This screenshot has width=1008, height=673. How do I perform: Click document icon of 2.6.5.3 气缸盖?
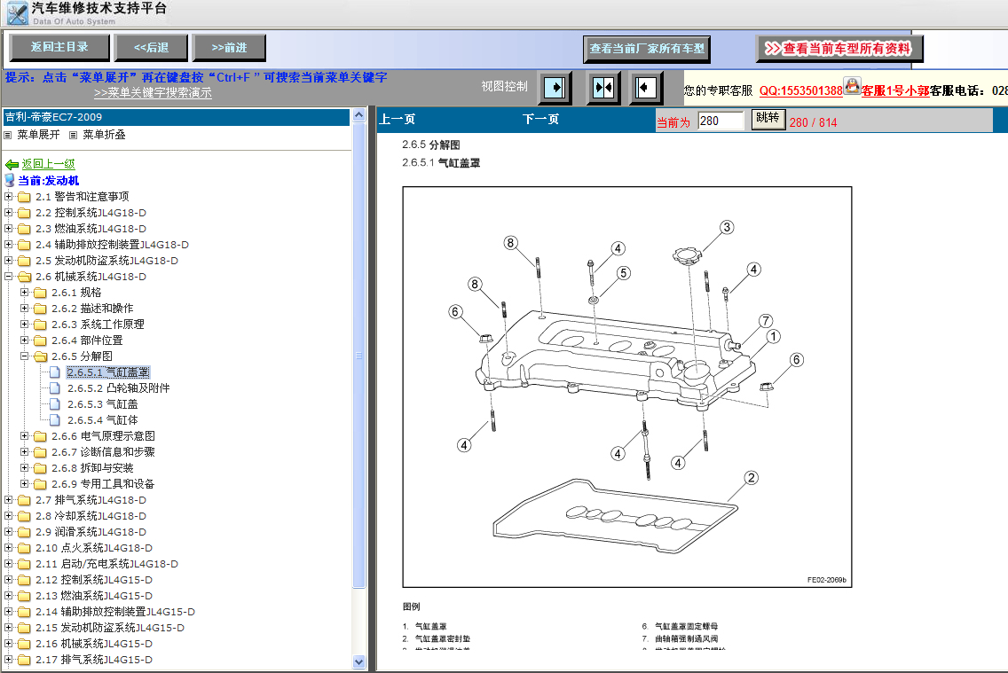[55, 404]
